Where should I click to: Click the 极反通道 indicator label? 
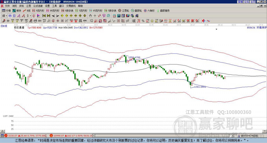19,27
